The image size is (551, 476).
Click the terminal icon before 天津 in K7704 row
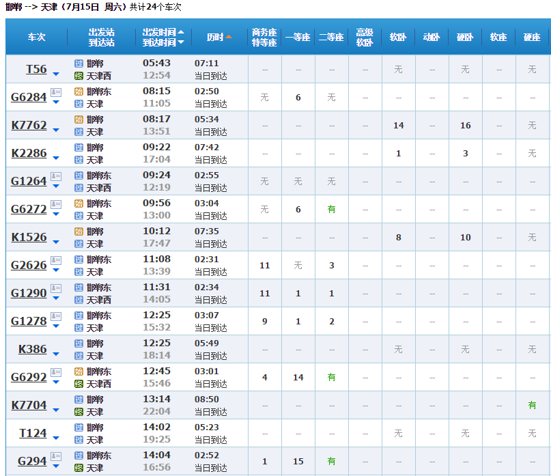[79, 412]
